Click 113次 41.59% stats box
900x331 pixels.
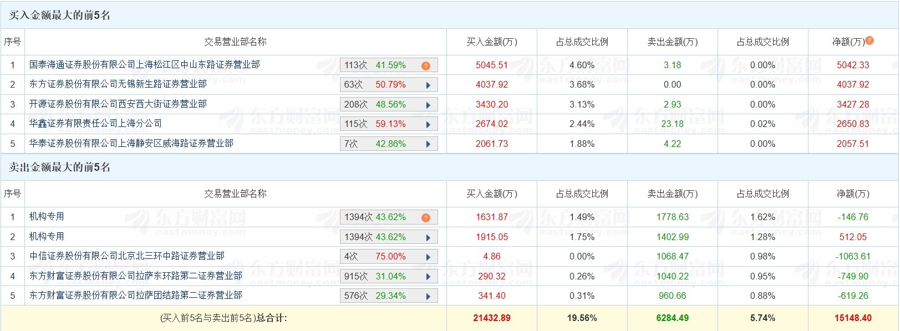pyautogui.click(x=389, y=65)
